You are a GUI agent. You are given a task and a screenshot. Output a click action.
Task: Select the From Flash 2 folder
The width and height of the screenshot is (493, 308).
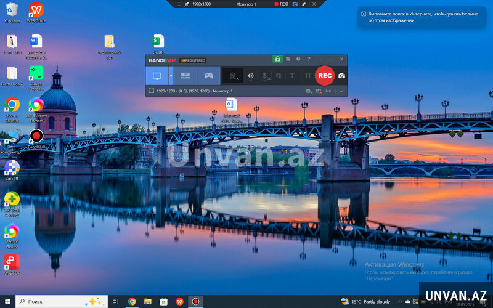pyautogui.click(x=12, y=76)
